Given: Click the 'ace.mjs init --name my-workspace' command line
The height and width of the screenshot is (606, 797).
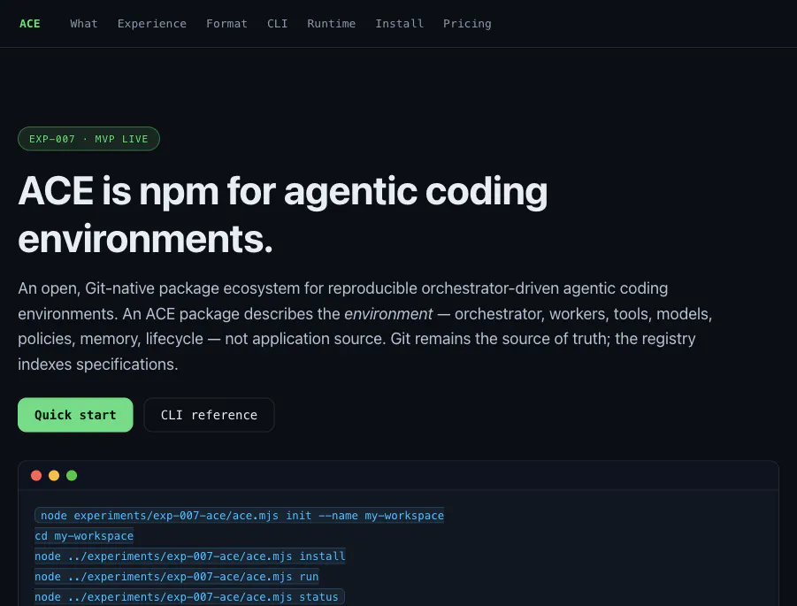Looking at the screenshot, I should click(x=240, y=516).
